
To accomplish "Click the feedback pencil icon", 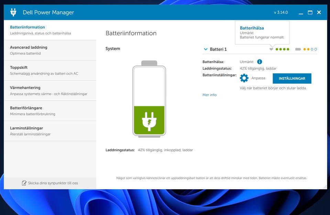I will coord(24,183).
